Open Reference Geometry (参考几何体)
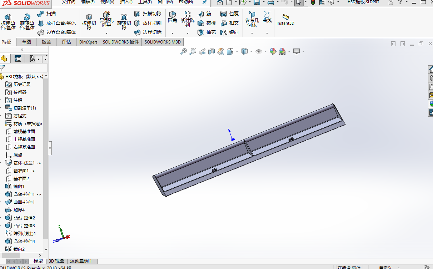This screenshot has width=433, height=269. (252, 19)
